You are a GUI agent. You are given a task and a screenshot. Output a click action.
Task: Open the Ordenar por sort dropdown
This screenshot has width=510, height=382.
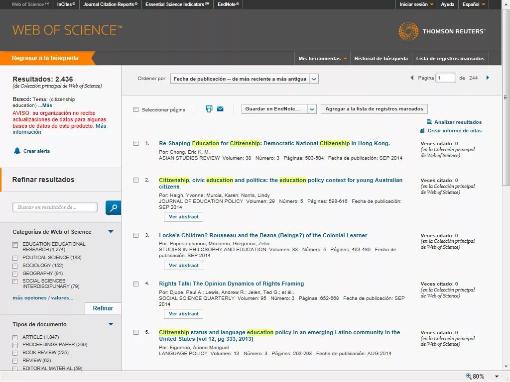(244, 79)
